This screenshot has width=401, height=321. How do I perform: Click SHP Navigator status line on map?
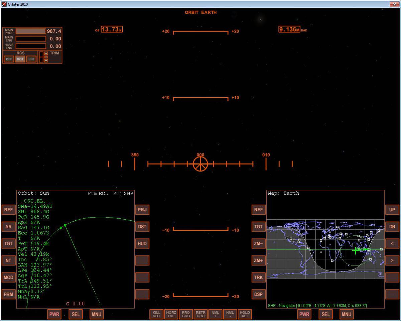click(317, 306)
